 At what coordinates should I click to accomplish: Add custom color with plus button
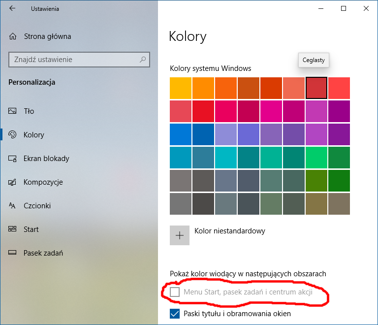pos(180,235)
